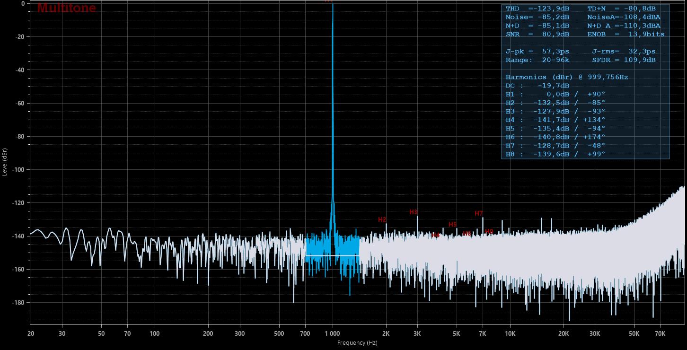This screenshot has height=350, width=687.
Task: Click the 700 tick on frequency axis
Action: pos(305,333)
